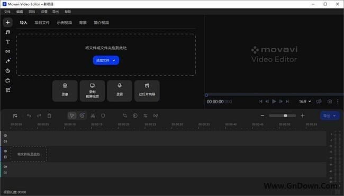Viewport: 344px width, 196px height.
Task: Open the music/audio library in sidebar
Action: [8, 32]
